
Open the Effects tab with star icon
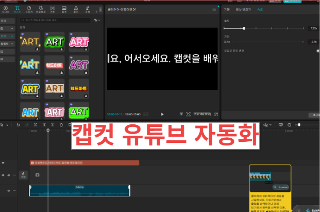tap(41, 9)
